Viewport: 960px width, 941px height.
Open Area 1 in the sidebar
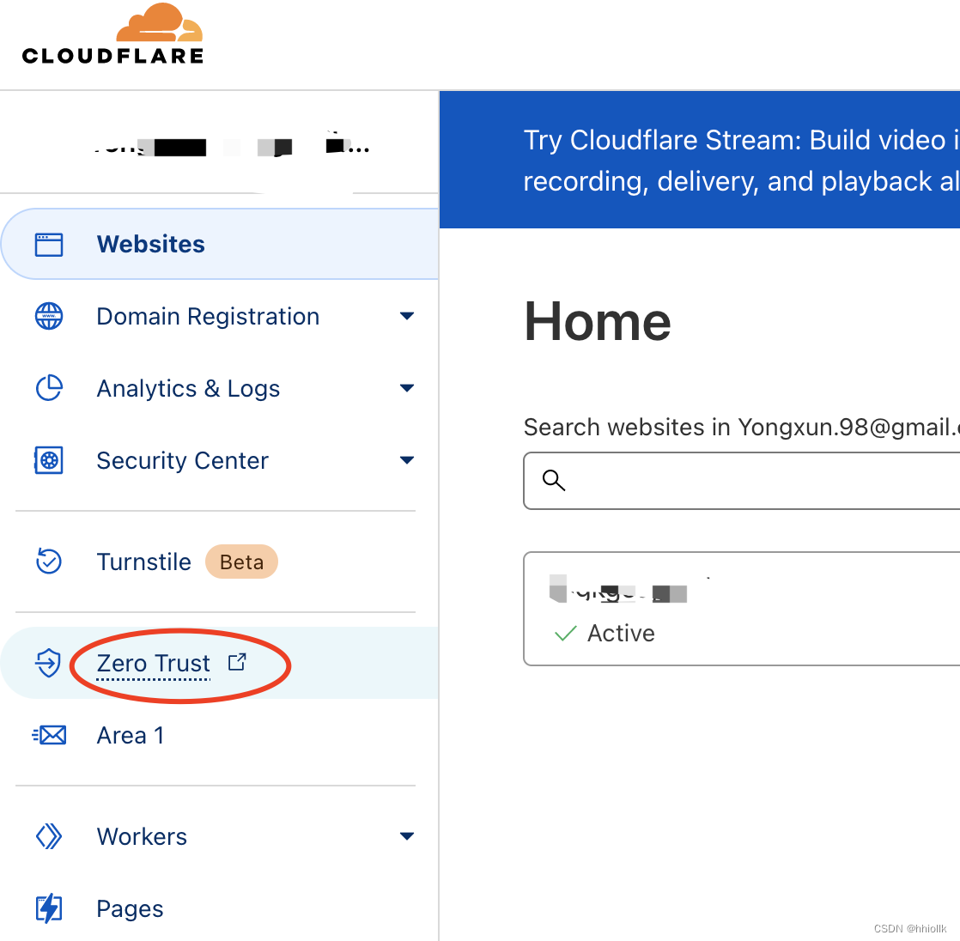coord(131,735)
